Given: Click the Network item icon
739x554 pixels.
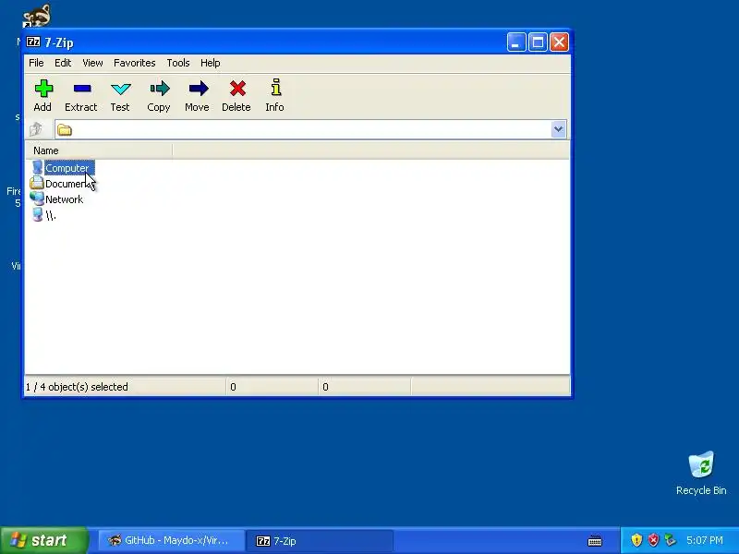Looking at the screenshot, I should (x=37, y=199).
